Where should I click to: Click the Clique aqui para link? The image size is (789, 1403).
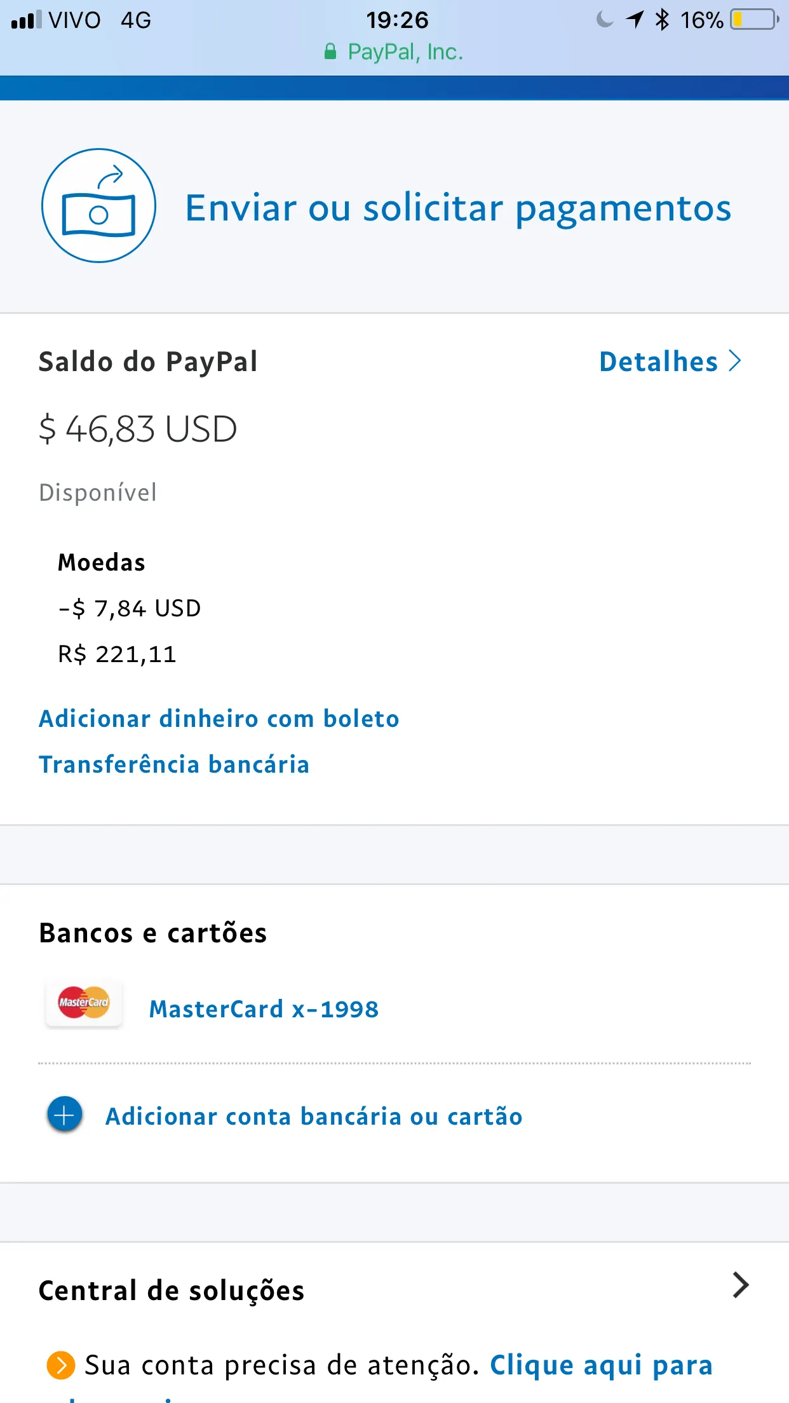601,1365
